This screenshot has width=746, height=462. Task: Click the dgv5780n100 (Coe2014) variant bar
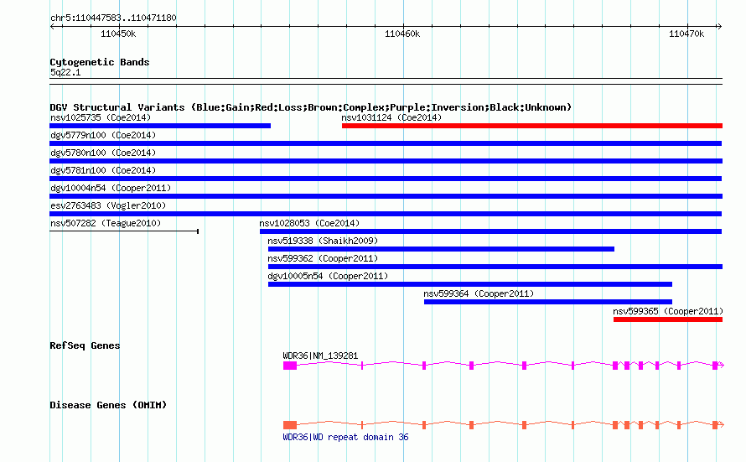point(386,161)
